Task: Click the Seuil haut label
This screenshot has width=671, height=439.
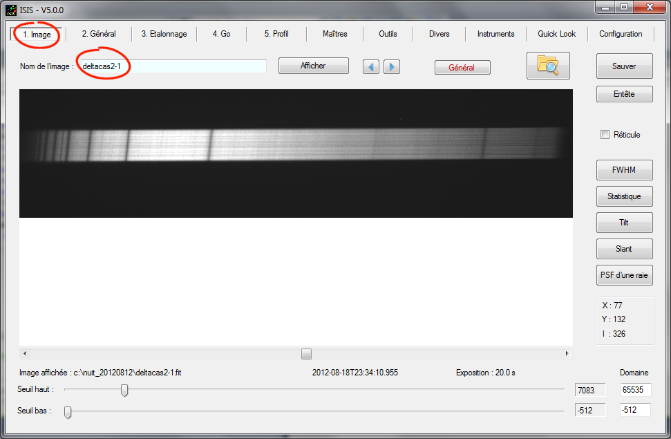Action: [x=35, y=389]
